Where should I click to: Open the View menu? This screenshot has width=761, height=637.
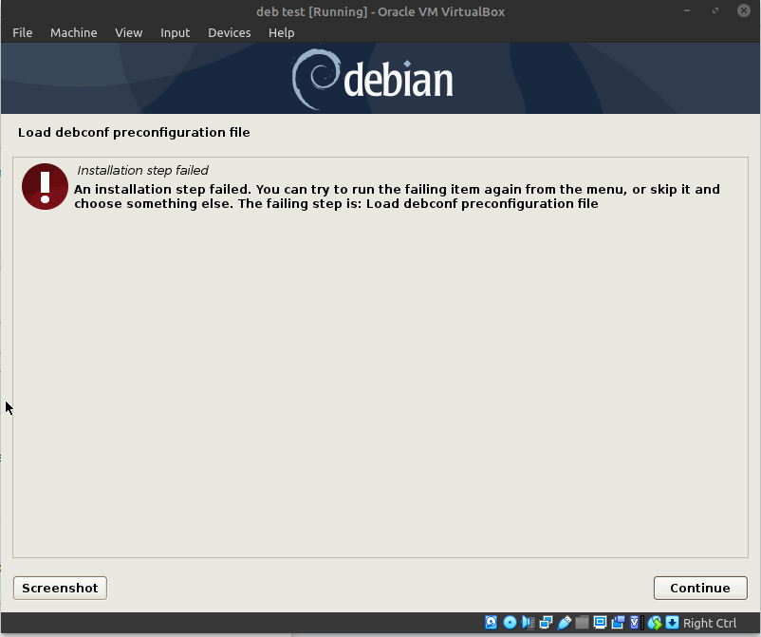pyautogui.click(x=129, y=32)
